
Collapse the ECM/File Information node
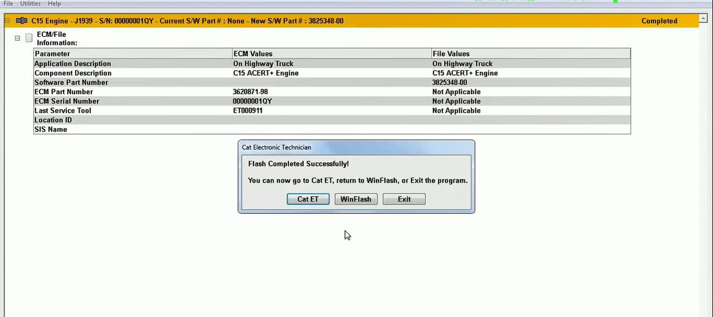[x=17, y=38]
